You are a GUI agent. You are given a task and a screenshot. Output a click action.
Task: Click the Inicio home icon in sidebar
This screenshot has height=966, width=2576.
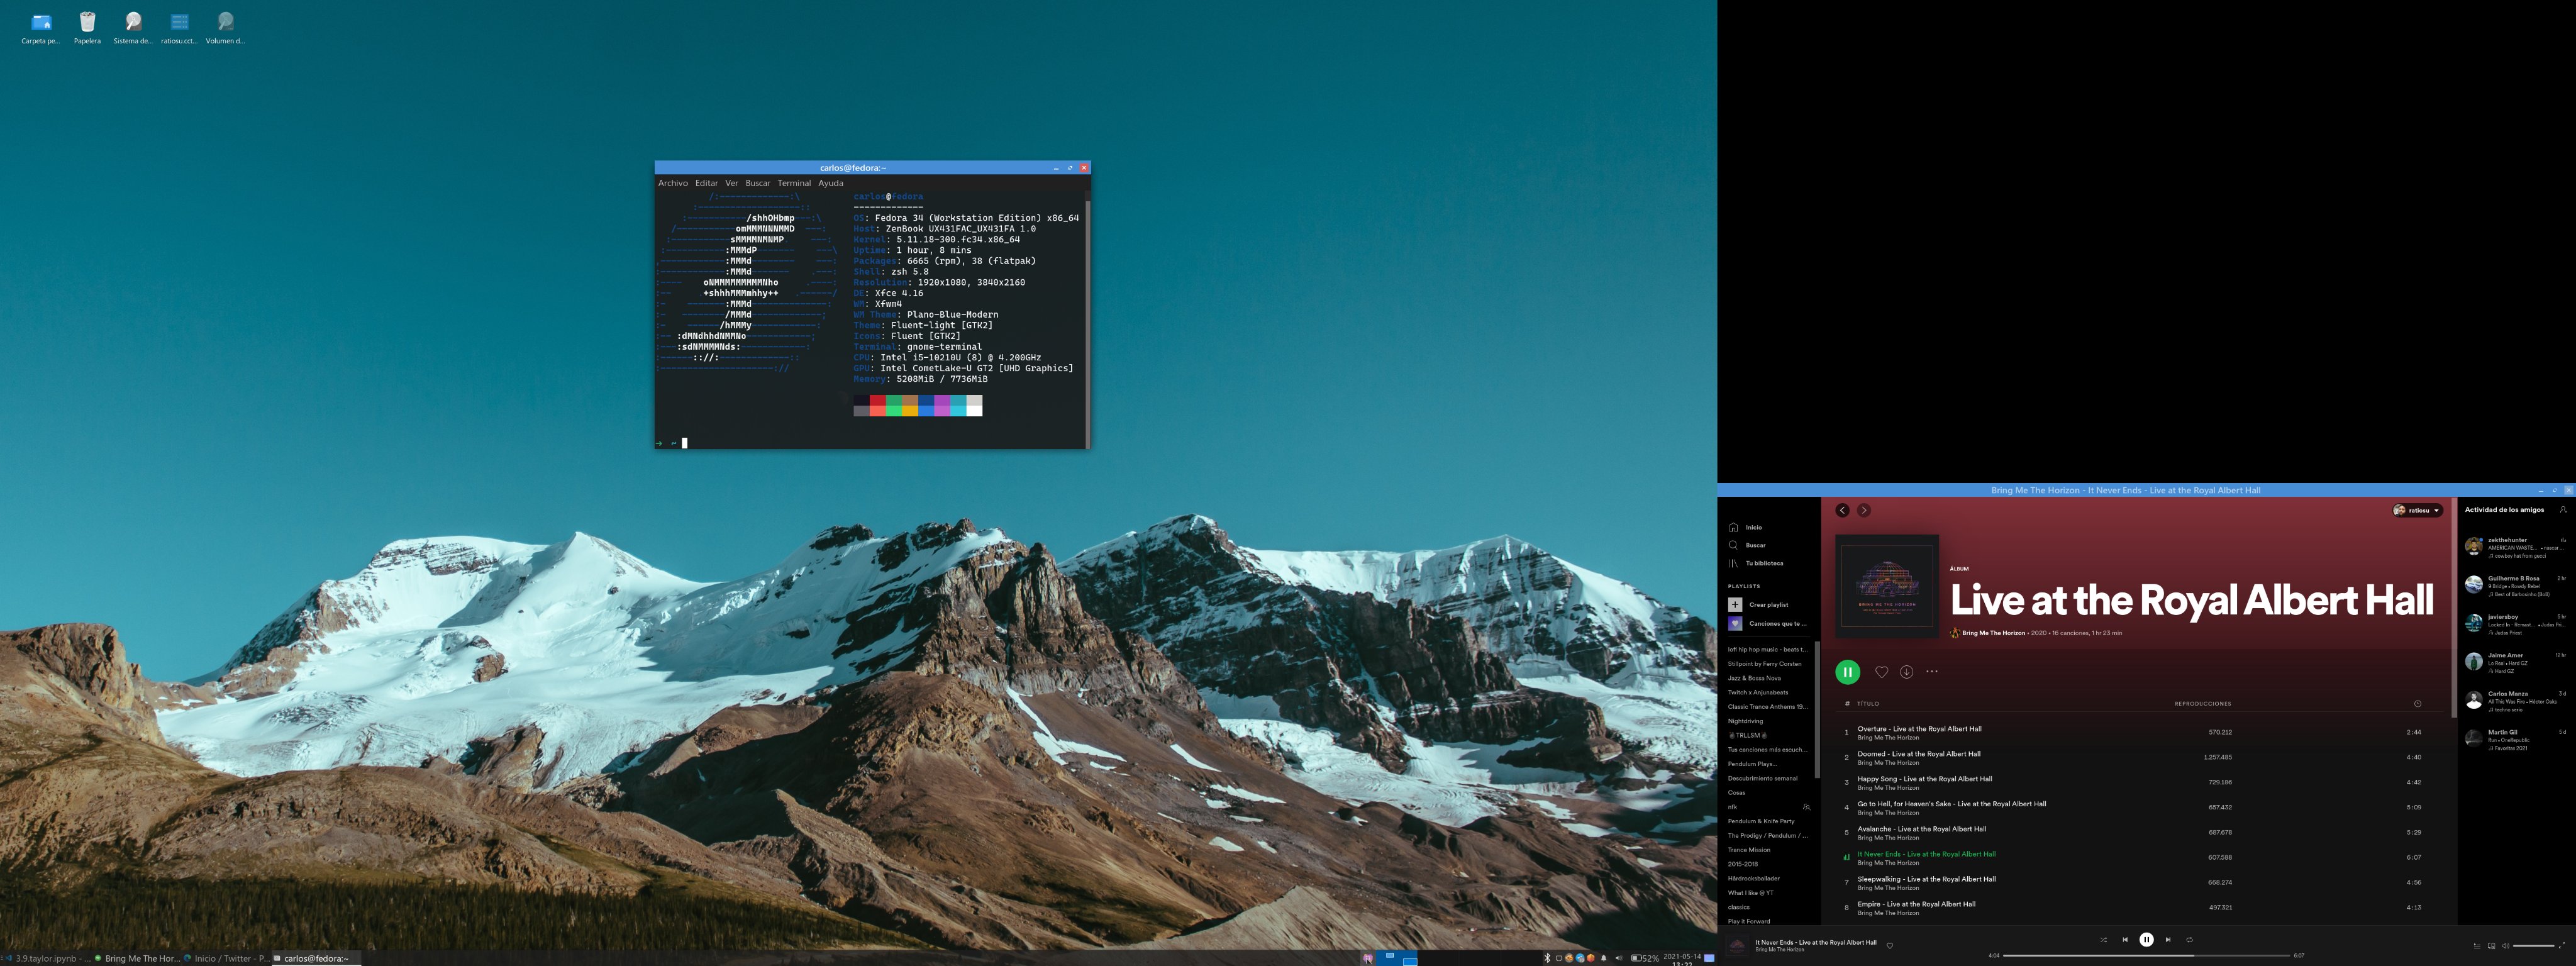1734,527
